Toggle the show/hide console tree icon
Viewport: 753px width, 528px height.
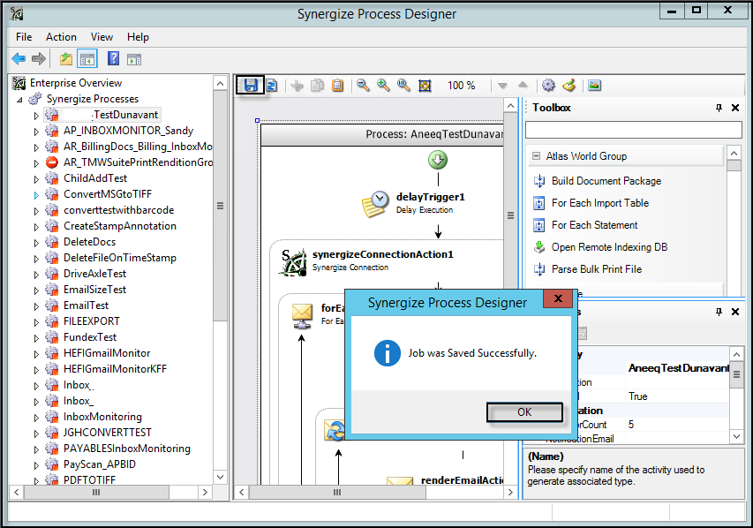click(x=87, y=59)
